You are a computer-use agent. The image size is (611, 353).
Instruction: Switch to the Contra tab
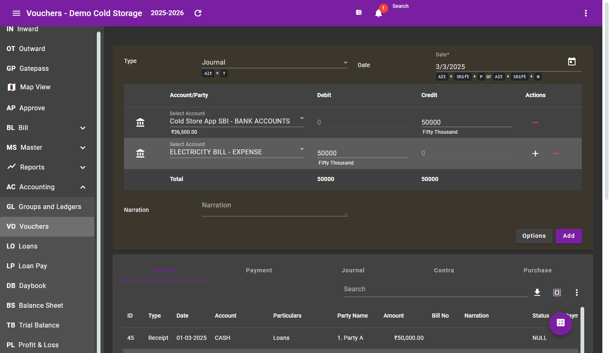(x=444, y=270)
